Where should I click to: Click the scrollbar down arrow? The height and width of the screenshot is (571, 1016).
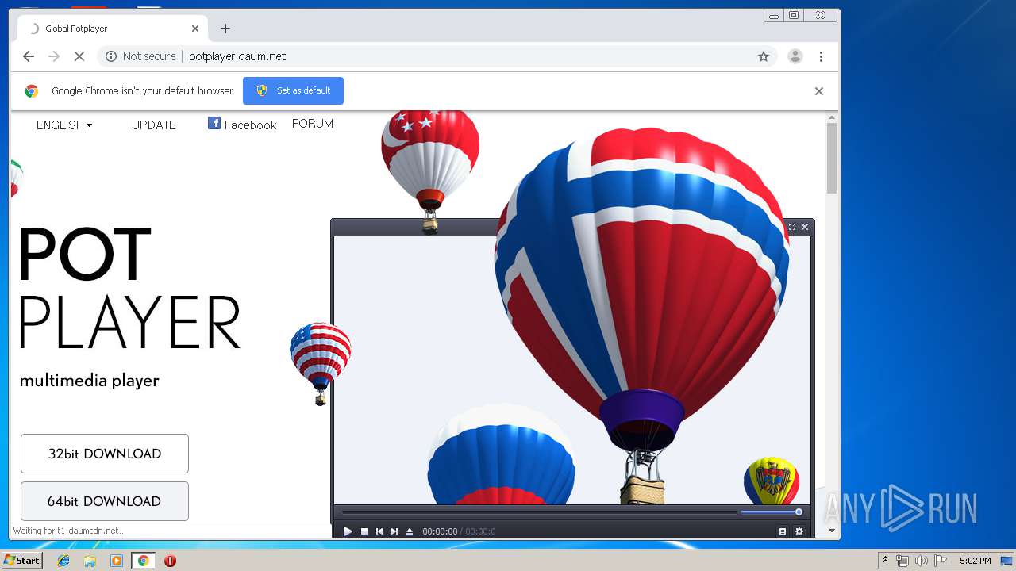coord(832,531)
